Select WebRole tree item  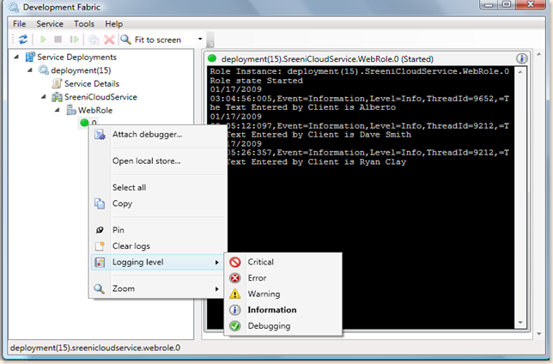[95, 111]
